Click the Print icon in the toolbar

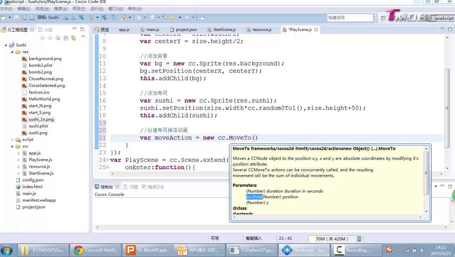32,17
